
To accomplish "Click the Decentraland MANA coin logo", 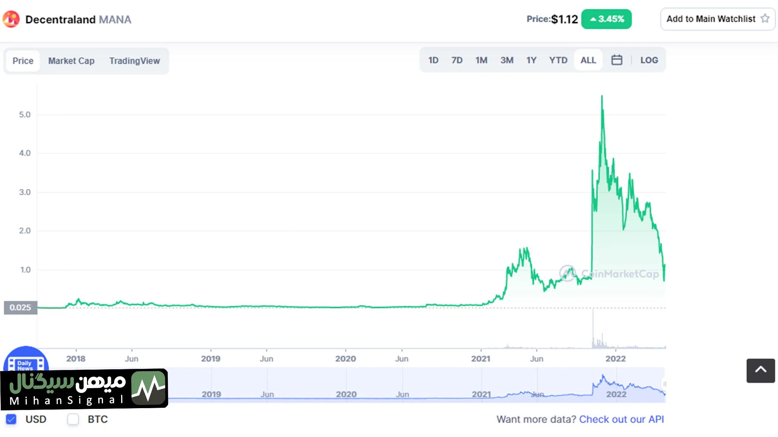I will click(11, 19).
